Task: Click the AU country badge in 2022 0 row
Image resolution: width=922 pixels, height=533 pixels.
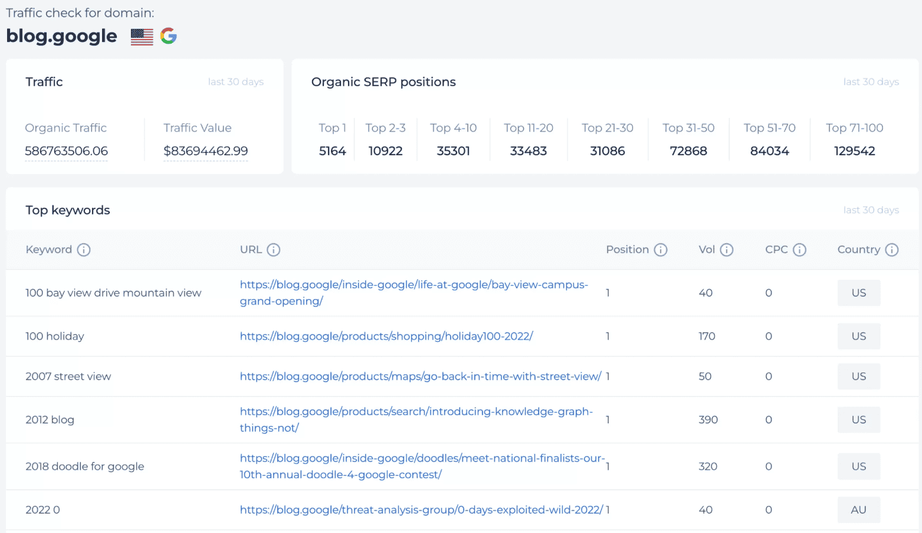Action: (x=858, y=509)
